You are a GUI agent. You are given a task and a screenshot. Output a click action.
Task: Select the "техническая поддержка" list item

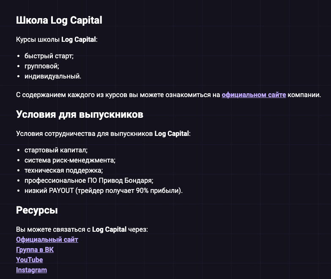63,171
